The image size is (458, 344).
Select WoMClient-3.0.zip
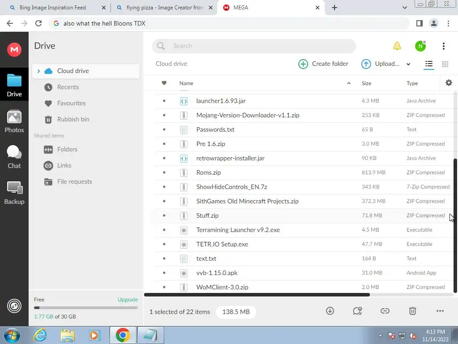coord(303,287)
